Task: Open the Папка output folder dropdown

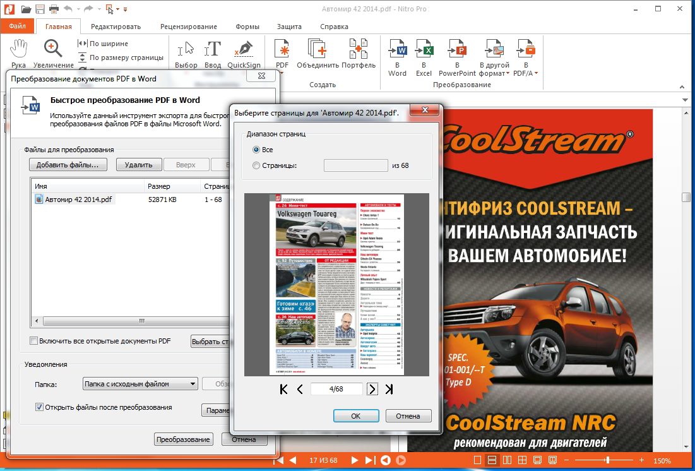Action: point(140,384)
